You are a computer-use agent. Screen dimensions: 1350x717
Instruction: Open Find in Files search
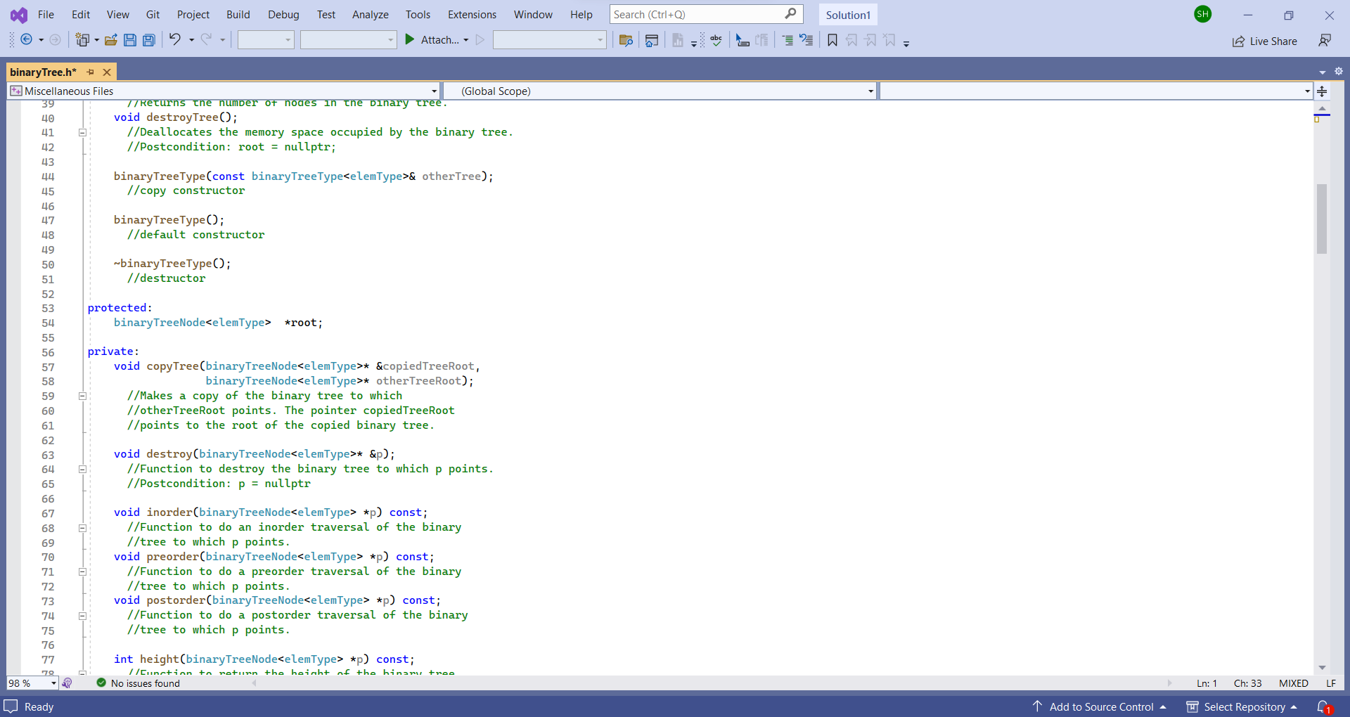[626, 40]
